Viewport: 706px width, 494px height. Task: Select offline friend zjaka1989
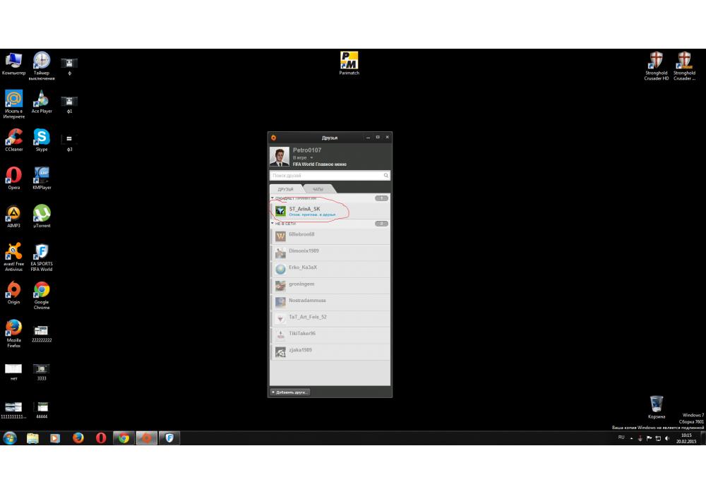[x=330, y=352]
